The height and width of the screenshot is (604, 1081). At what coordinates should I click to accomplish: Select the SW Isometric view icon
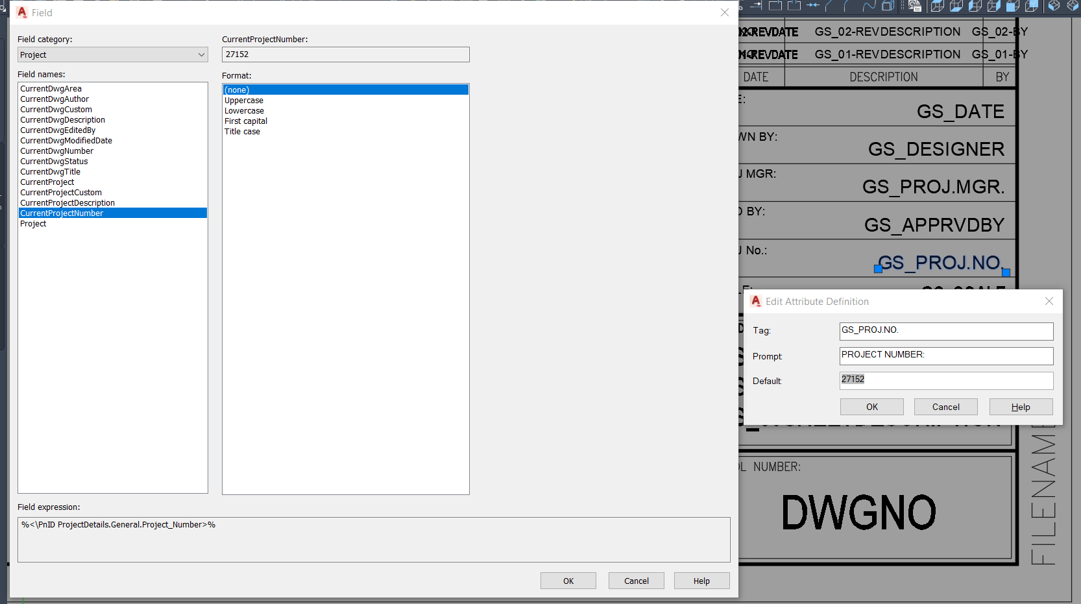(1054, 6)
